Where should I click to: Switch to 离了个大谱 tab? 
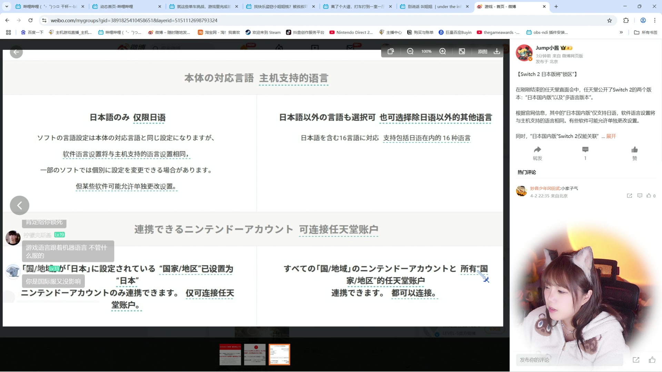pos(357,7)
